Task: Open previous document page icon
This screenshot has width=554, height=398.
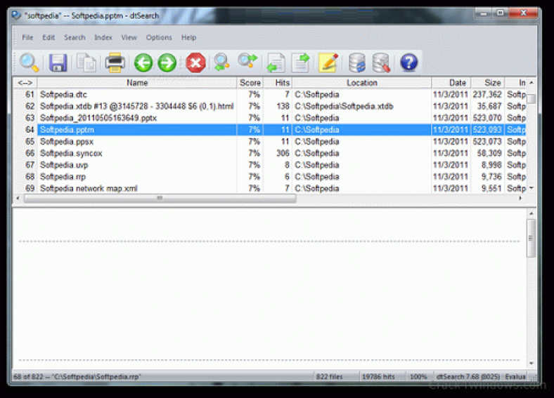Action: pos(276,62)
